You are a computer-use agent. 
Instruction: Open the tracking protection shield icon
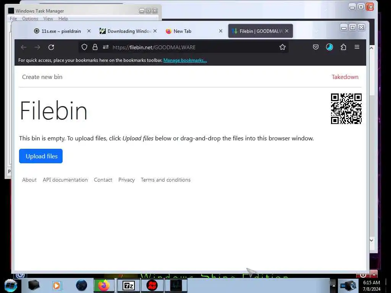point(84,47)
